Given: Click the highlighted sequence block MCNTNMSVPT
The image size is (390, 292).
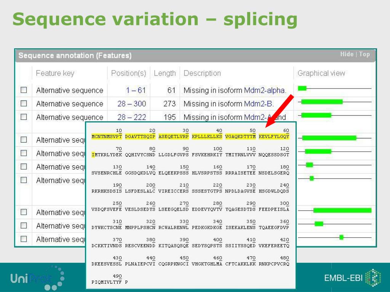Looking at the screenshot, I should [107, 136].
